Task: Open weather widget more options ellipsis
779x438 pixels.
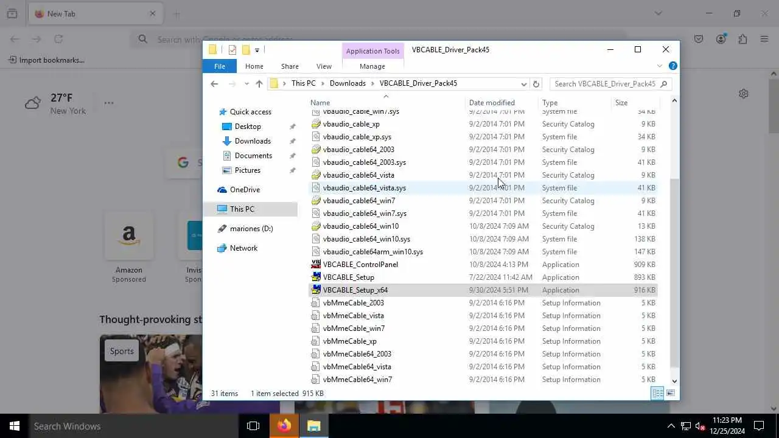Action: point(109,103)
